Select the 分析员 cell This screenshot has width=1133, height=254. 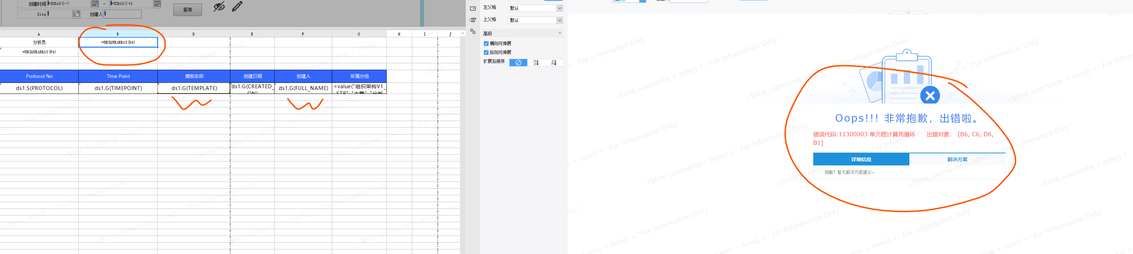[39, 42]
